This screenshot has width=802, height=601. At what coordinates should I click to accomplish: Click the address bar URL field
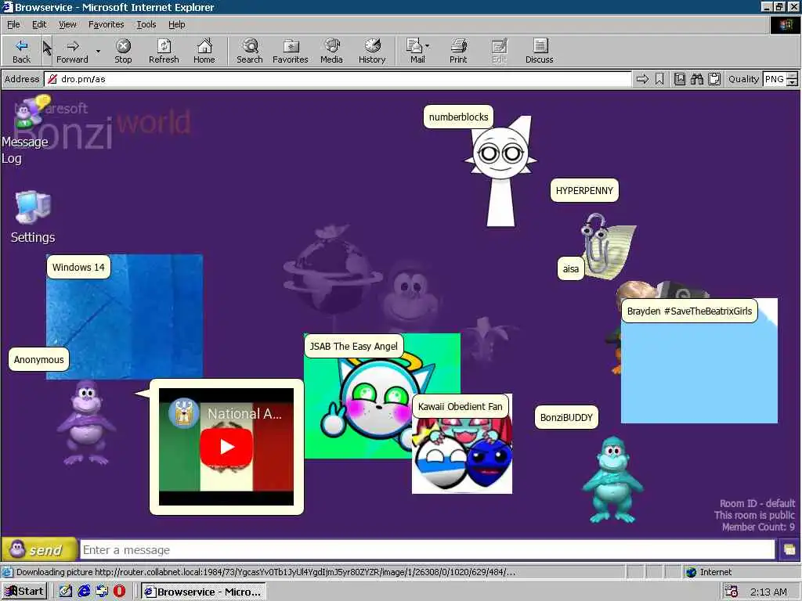(x=338, y=79)
